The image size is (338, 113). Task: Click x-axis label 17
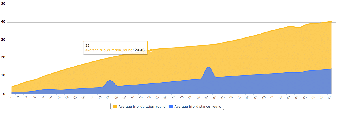click(x=107, y=98)
